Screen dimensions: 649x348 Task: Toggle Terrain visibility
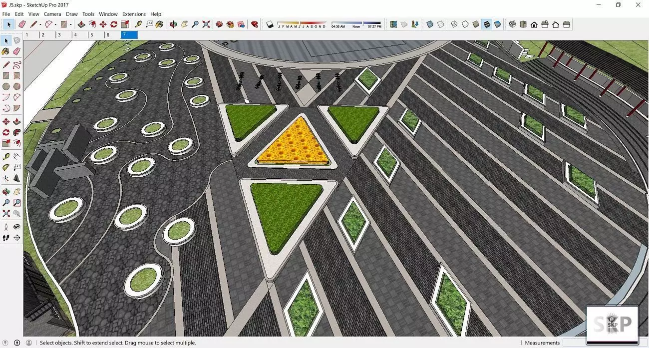coord(404,24)
